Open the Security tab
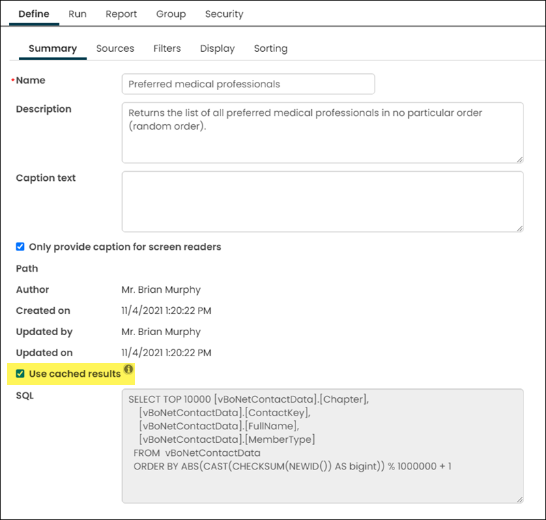The height and width of the screenshot is (520, 546). click(225, 14)
